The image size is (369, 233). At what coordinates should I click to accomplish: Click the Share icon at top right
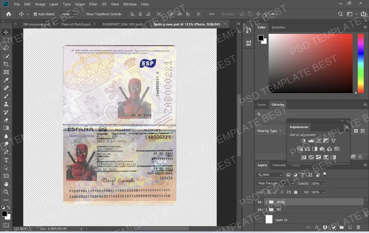tap(364, 14)
